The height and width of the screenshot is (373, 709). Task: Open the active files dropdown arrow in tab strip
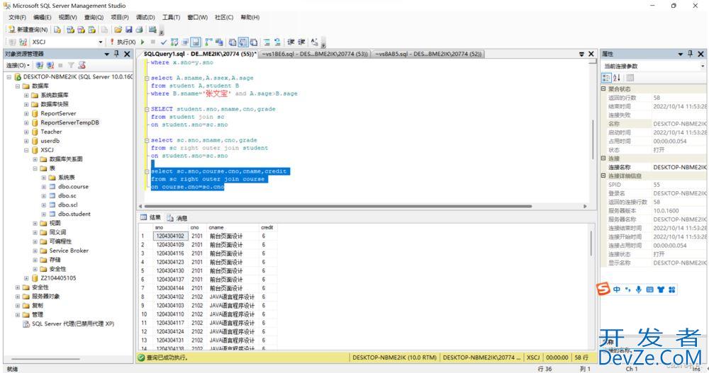[581, 54]
